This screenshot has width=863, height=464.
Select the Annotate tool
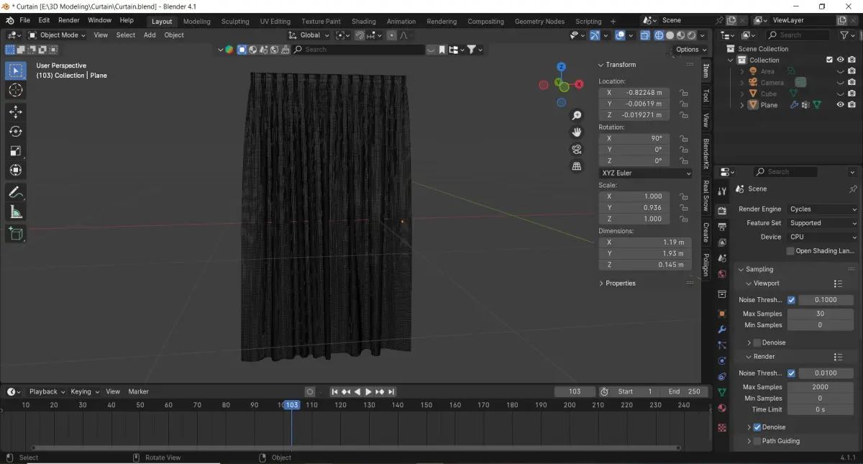tap(15, 192)
